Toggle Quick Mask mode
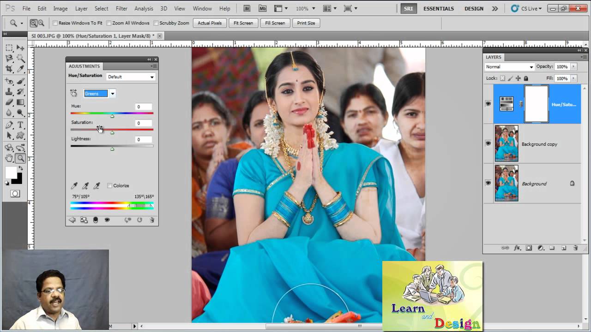The width and height of the screenshot is (591, 332). coord(15,194)
